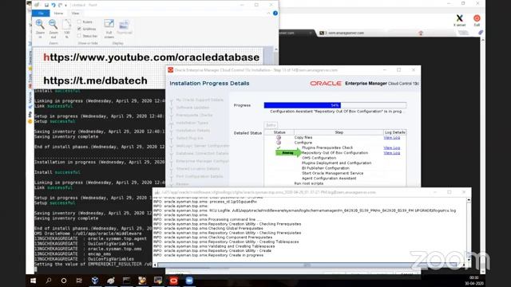
Task: Open Paint Help via blue question icon
Action: click(275, 13)
